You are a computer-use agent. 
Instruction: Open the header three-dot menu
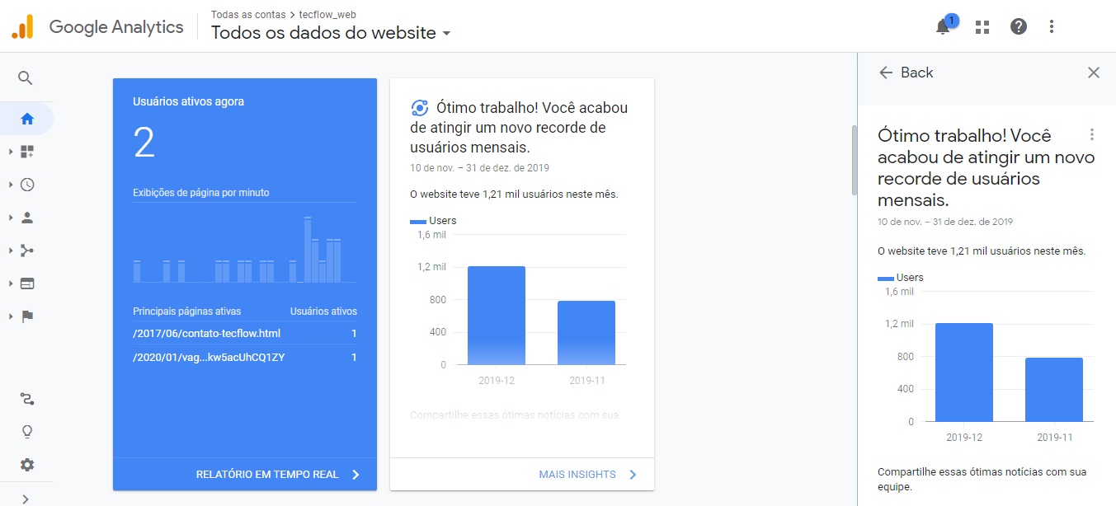tap(1052, 26)
